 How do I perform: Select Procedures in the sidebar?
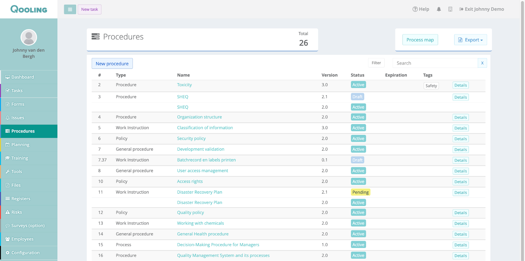pyautogui.click(x=29, y=131)
